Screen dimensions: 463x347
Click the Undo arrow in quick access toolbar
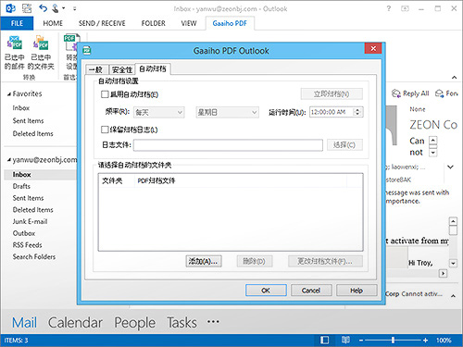click(44, 8)
